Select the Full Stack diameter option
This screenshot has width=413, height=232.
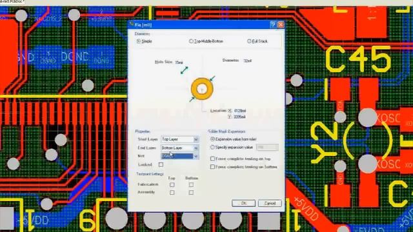click(249, 41)
